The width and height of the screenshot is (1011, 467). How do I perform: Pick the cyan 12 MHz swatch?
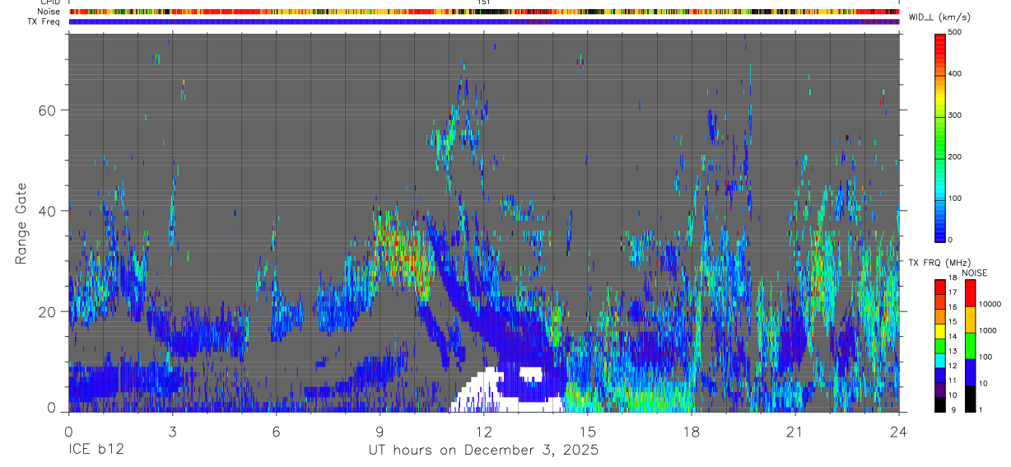(x=939, y=361)
